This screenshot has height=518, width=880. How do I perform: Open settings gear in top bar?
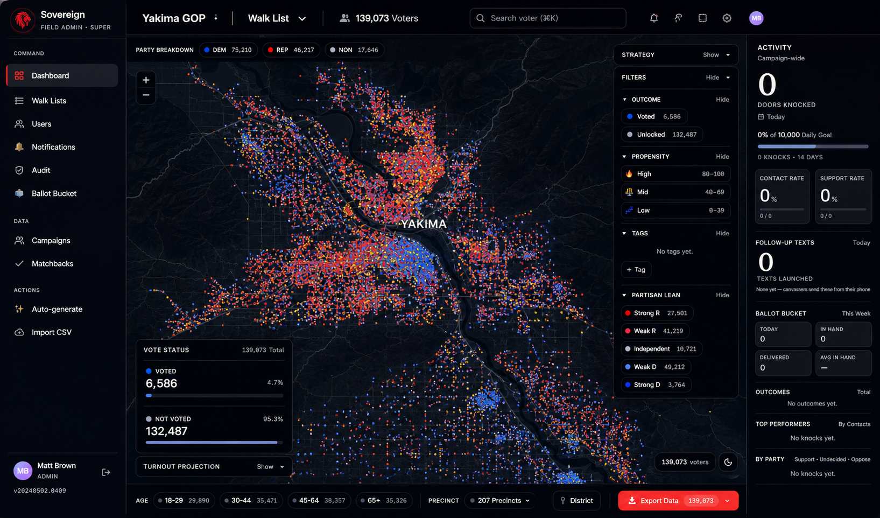(727, 18)
